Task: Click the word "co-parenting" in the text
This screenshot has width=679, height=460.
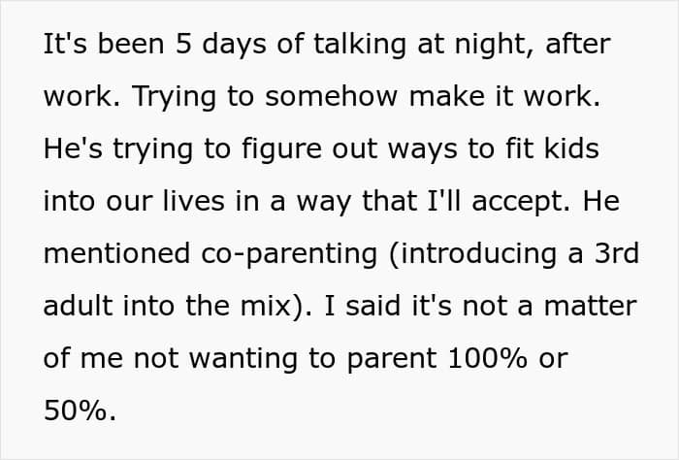Action: point(289,254)
